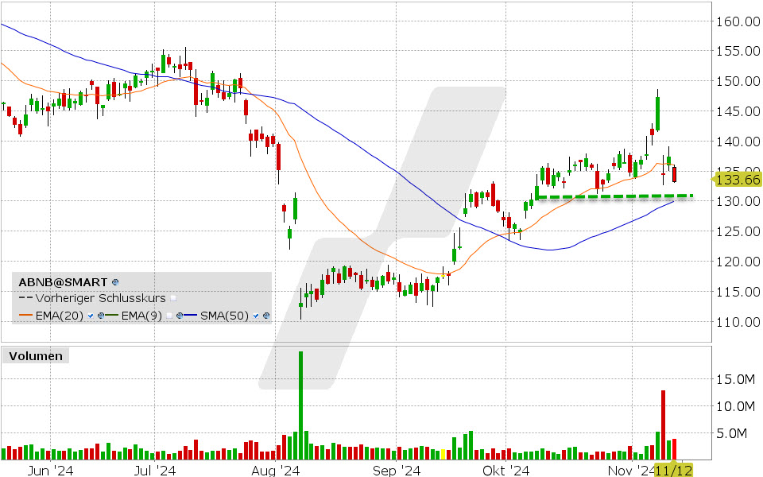763x477 pixels.
Task: Click the 11/12 date marker
Action: (x=673, y=470)
